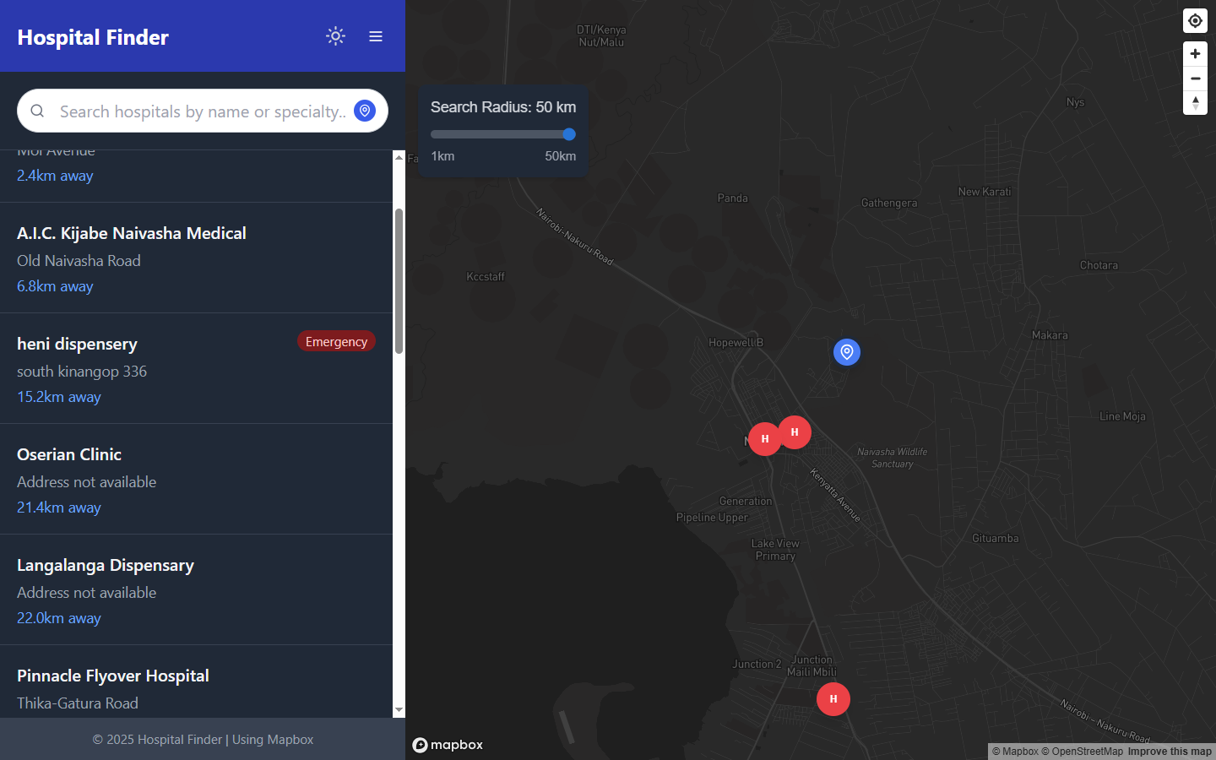
Task: Click the Hopewell B map label
Action: [x=736, y=343]
